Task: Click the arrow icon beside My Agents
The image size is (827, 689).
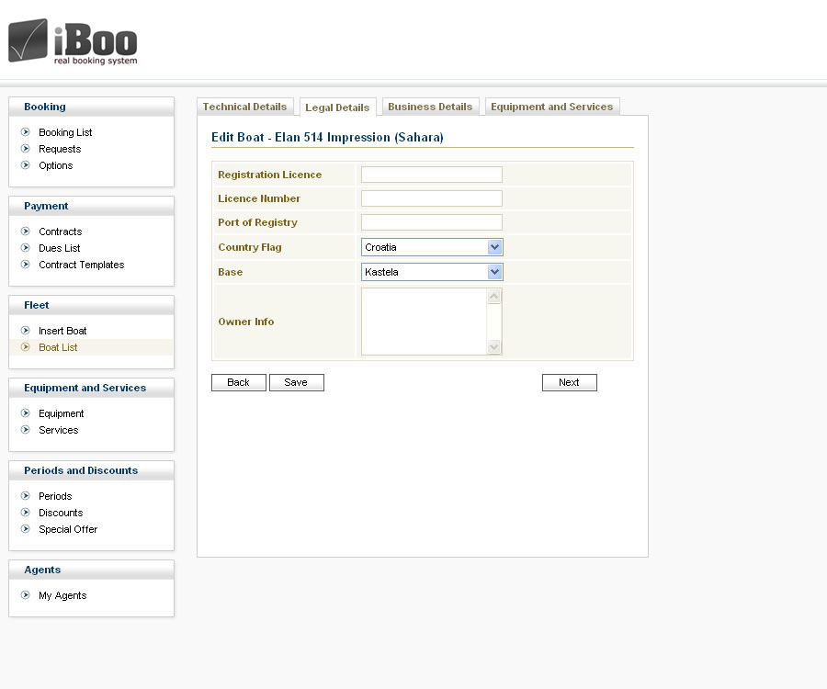Action: (x=26, y=595)
